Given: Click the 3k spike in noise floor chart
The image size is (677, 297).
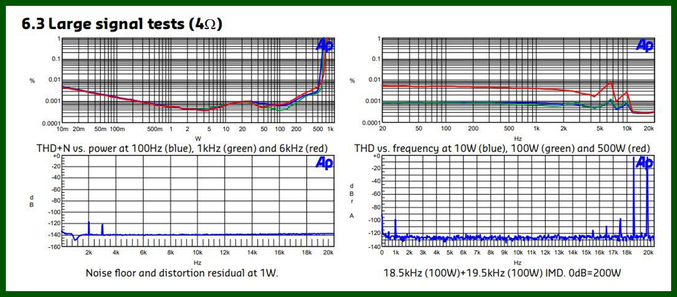Looking at the screenshot, I should coord(102,230).
